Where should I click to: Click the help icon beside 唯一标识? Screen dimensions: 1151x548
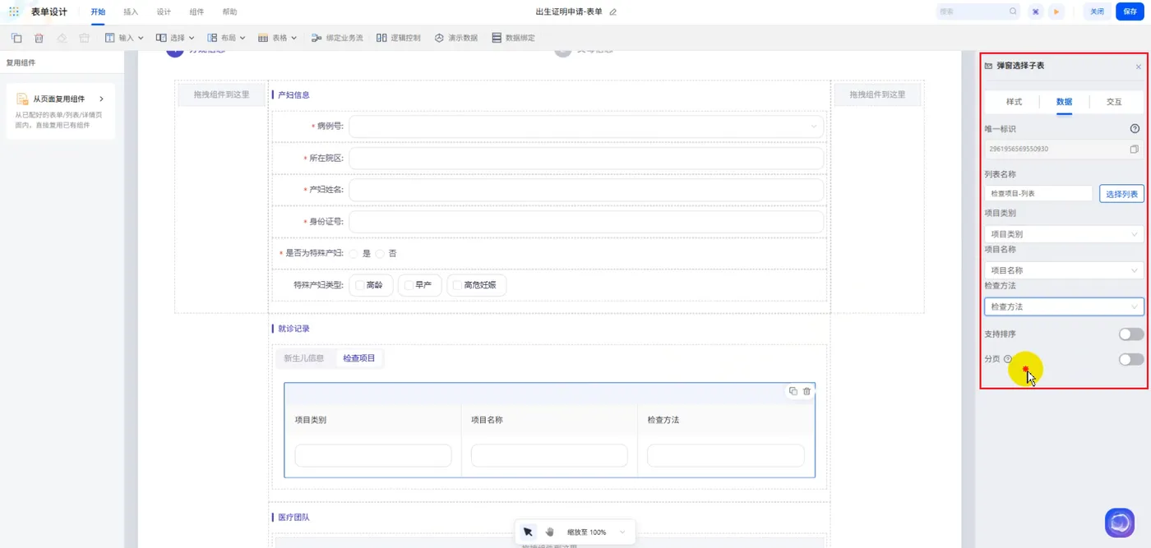coord(1135,129)
